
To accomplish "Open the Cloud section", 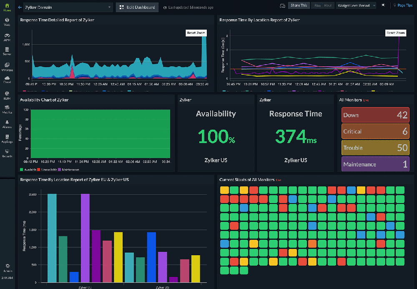I will click(7, 79).
